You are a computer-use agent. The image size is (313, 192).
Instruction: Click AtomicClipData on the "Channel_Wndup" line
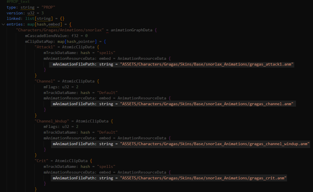click(x=92, y=121)
